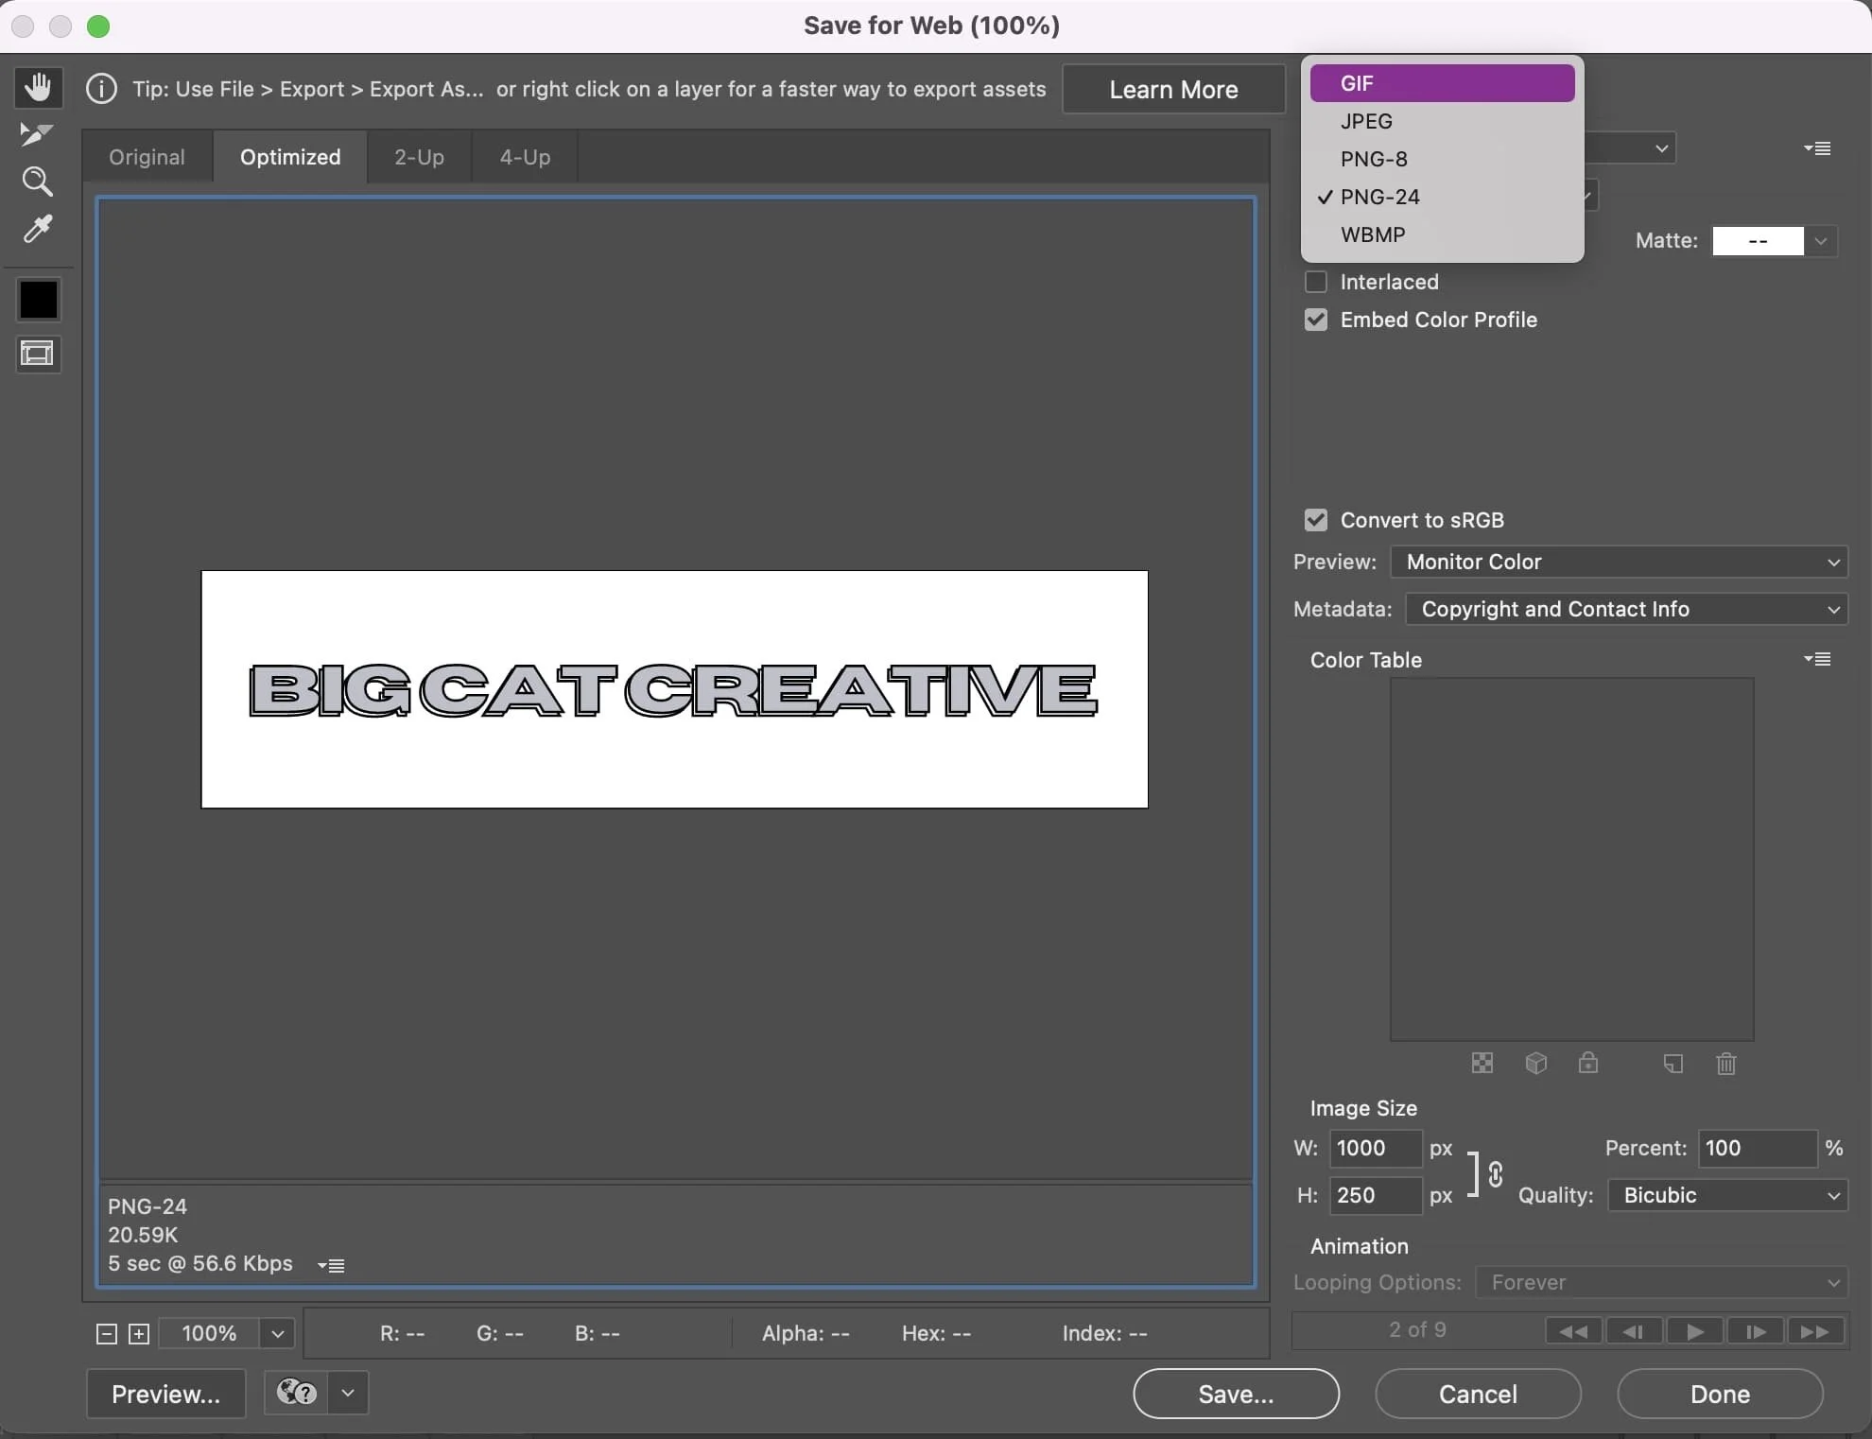Open the Metadata dropdown
This screenshot has width=1872, height=1439.
tap(1626, 609)
